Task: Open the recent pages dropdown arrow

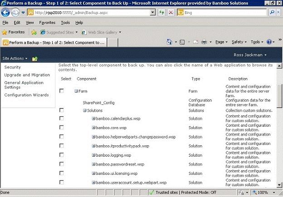Action: [x=23, y=13]
